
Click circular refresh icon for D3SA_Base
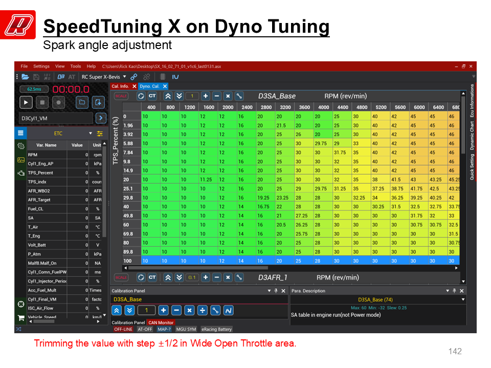(x=141, y=96)
